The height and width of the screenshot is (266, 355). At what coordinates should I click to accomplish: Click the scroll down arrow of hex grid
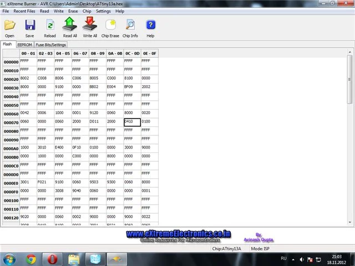coord(350,222)
